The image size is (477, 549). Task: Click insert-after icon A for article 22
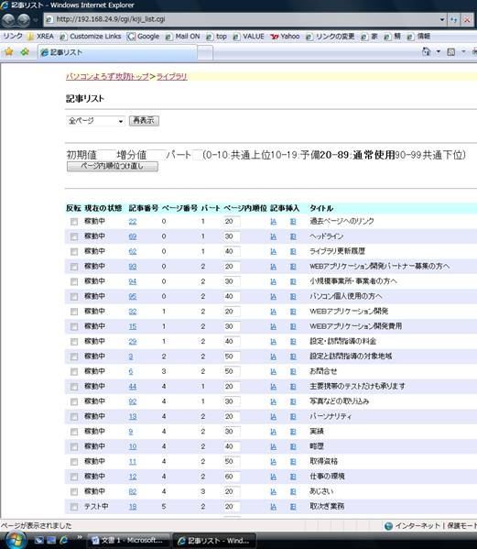tap(273, 221)
